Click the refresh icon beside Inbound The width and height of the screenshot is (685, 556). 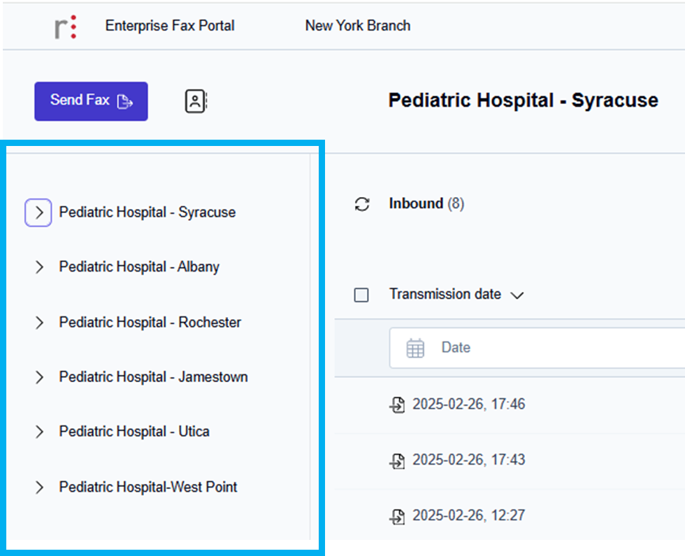362,204
